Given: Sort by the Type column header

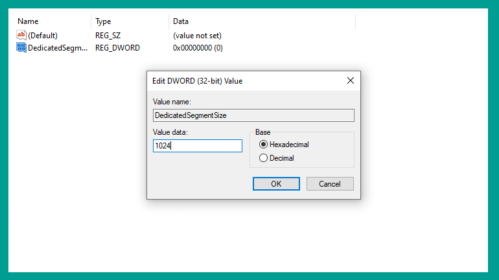Looking at the screenshot, I should 103,21.
